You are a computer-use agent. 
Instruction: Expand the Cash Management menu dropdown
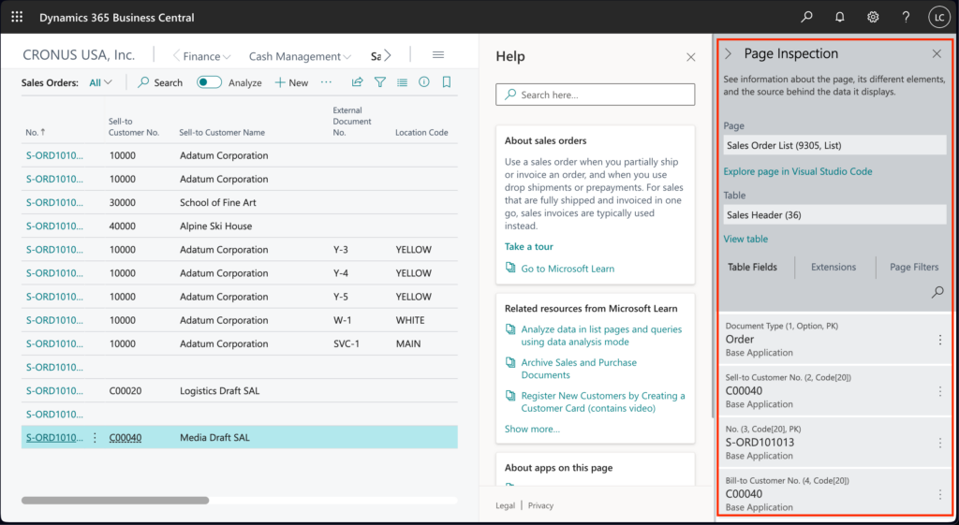coord(300,56)
